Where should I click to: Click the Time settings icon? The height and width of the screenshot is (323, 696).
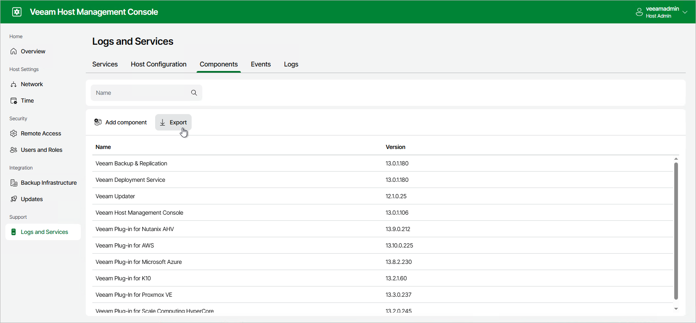pyautogui.click(x=14, y=101)
